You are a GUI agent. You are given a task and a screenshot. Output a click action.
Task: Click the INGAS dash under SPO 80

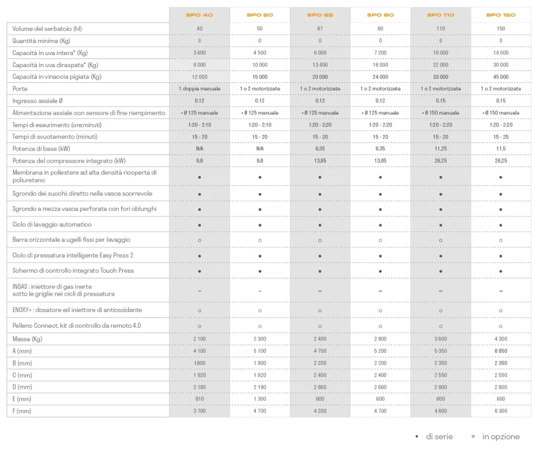380,291
